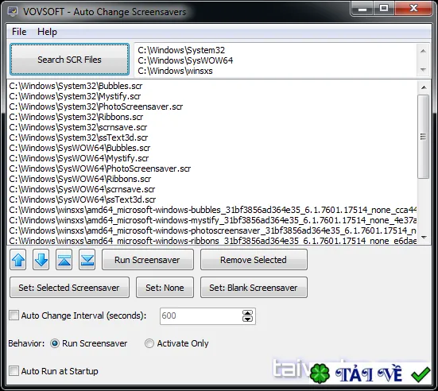Select Activate Only behavior radio button
Viewport: 438px width, 391px height.
149,343
